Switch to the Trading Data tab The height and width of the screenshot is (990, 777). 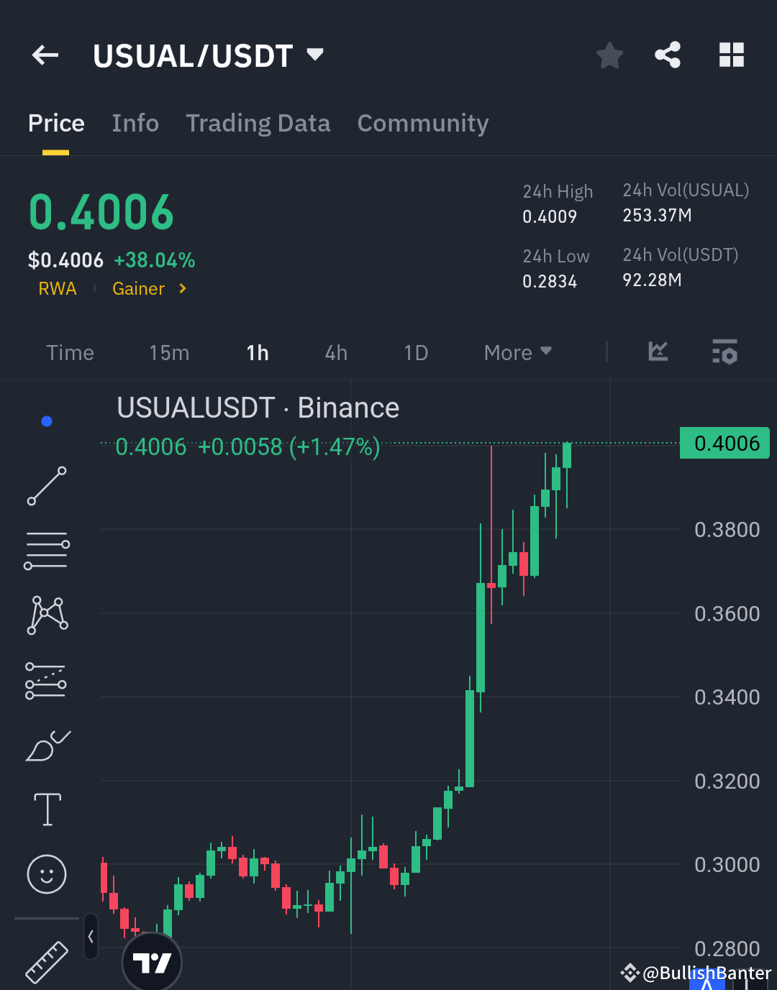(258, 123)
